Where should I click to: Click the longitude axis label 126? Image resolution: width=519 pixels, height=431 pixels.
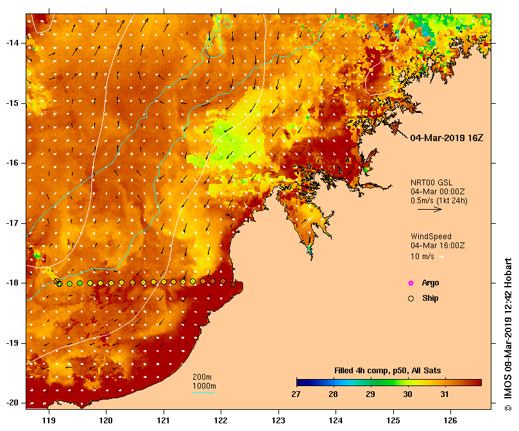pyautogui.click(x=450, y=421)
